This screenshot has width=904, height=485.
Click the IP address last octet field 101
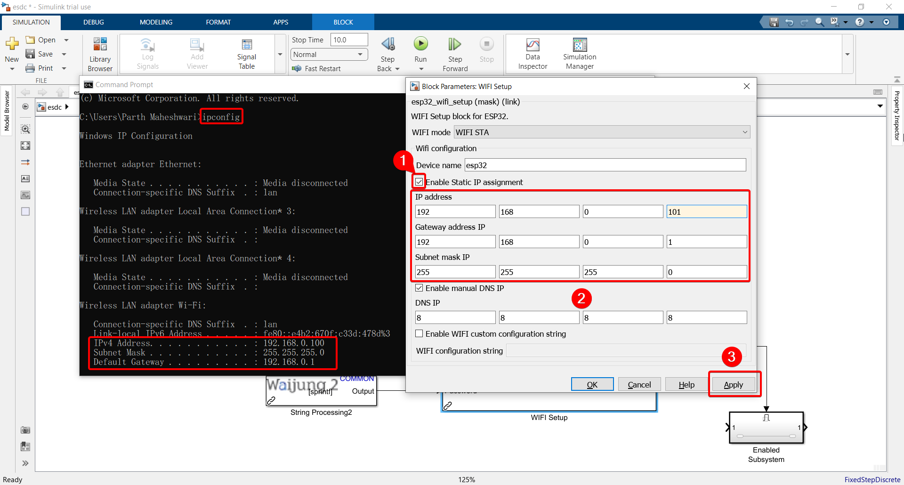[x=706, y=211]
